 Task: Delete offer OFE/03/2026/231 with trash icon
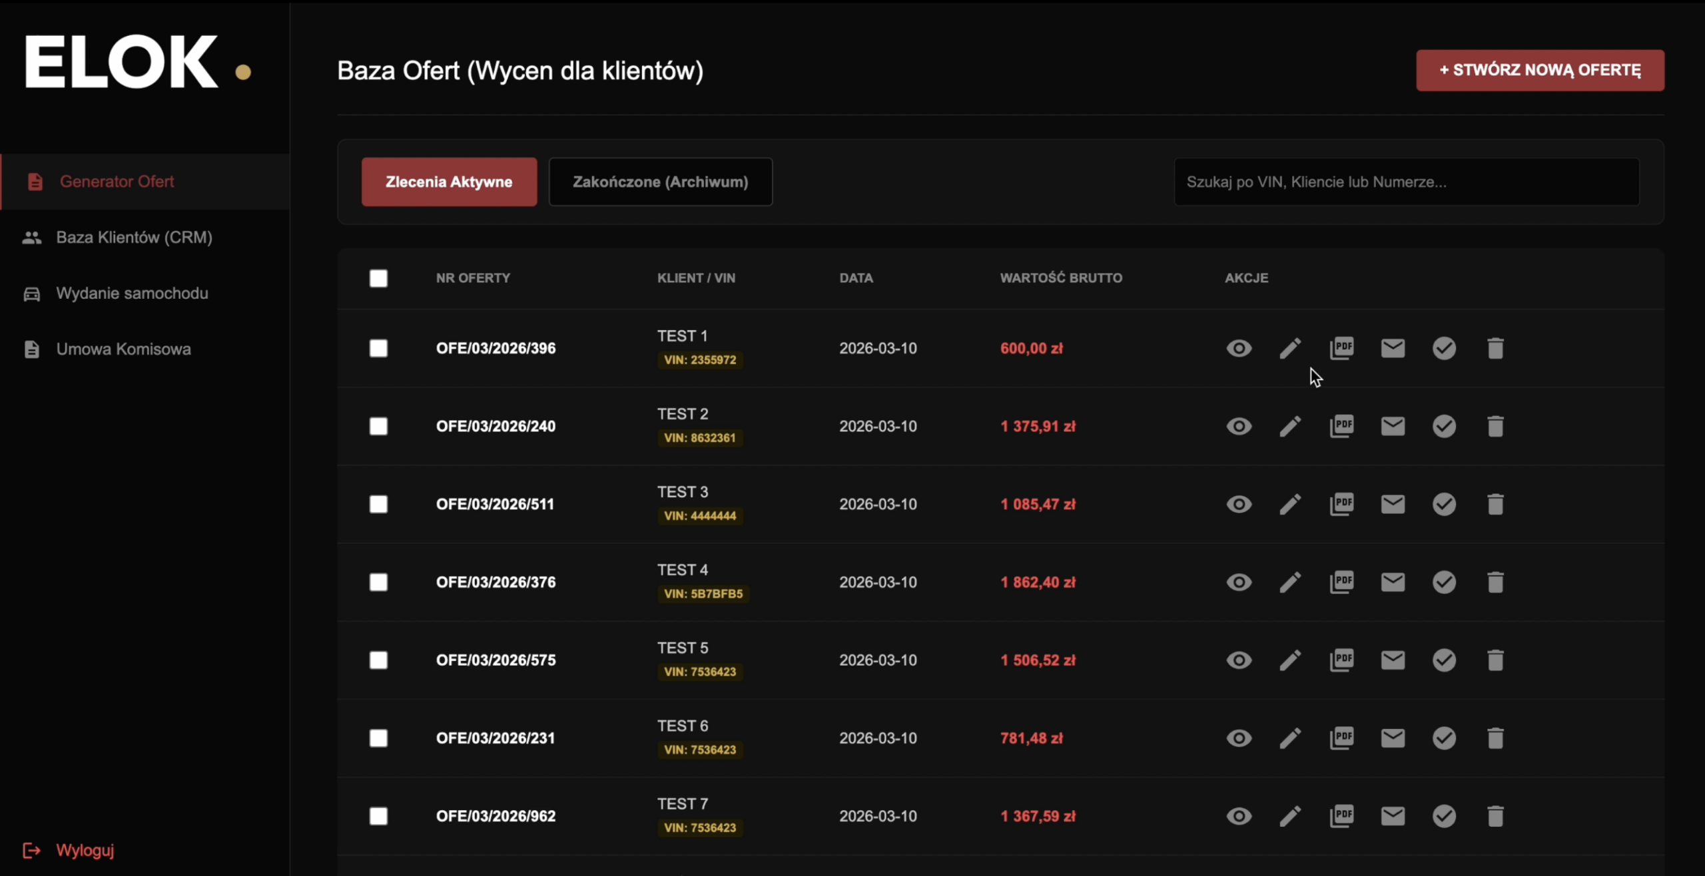pyautogui.click(x=1495, y=738)
